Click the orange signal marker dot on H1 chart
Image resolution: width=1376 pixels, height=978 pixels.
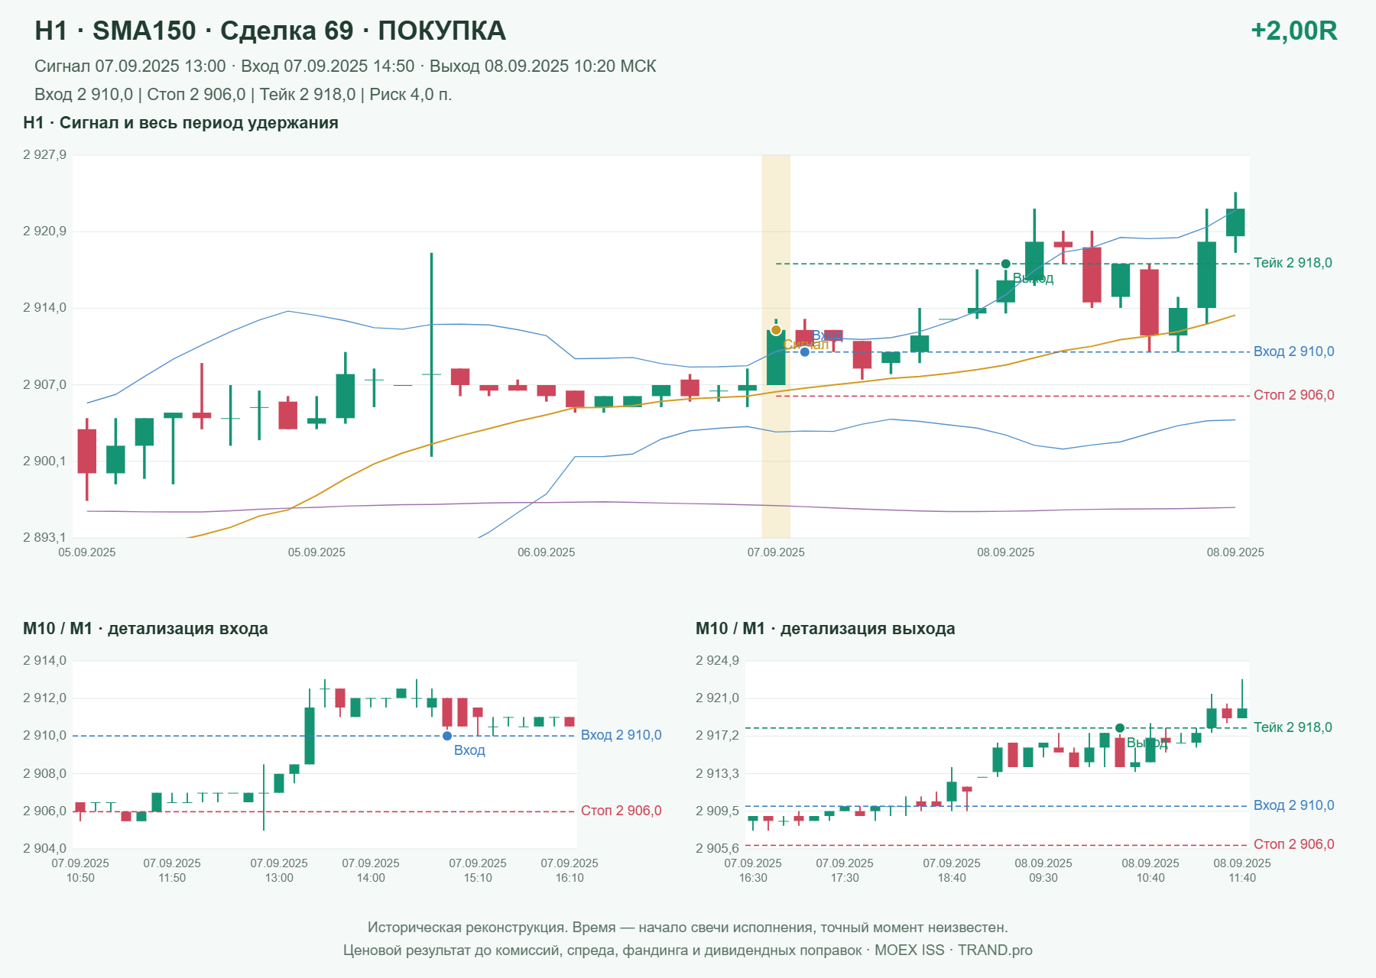(776, 330)
